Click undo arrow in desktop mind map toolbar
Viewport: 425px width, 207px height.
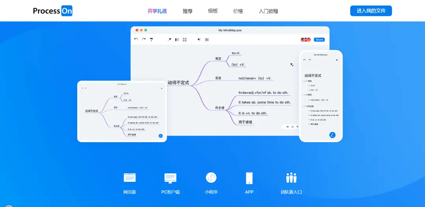pos(136,40)
